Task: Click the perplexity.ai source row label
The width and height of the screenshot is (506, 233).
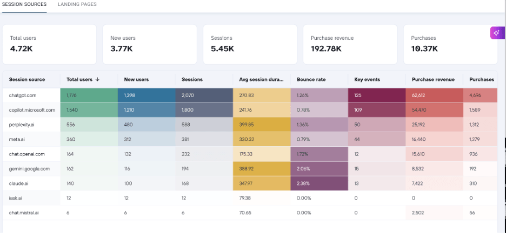Action: (21, 125)
